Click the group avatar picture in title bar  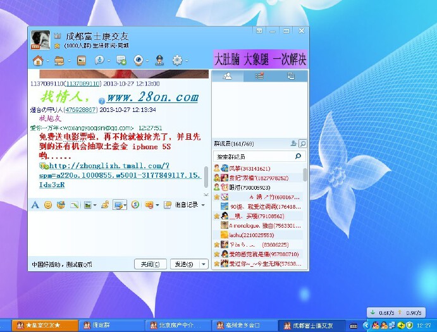40,40
